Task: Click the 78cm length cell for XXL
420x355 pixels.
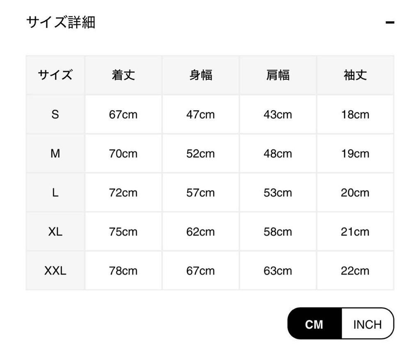Action: (x=123, y=271)
